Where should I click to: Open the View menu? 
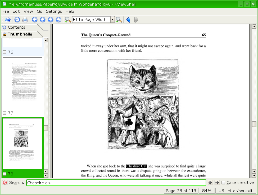pyautogui.click(x=28, y=11)
